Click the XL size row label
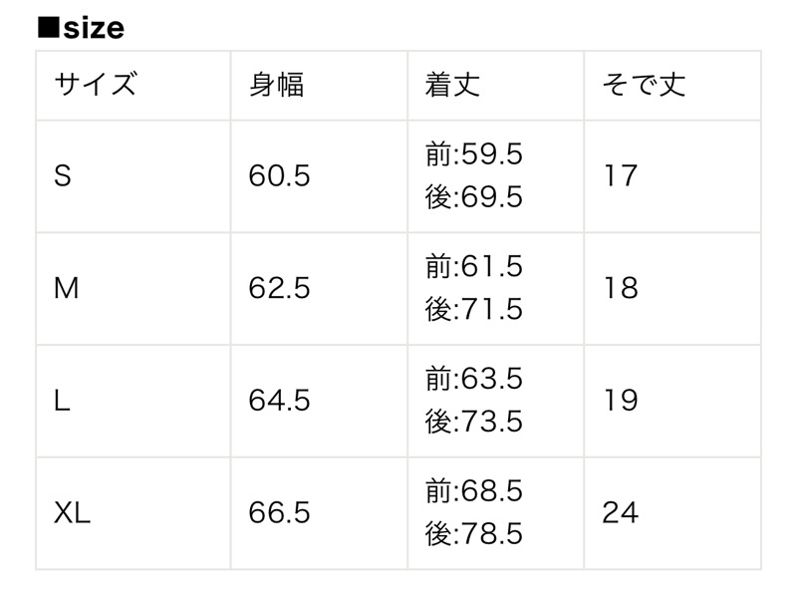This screenshot has height=589, width=797. tap(72, 512)
